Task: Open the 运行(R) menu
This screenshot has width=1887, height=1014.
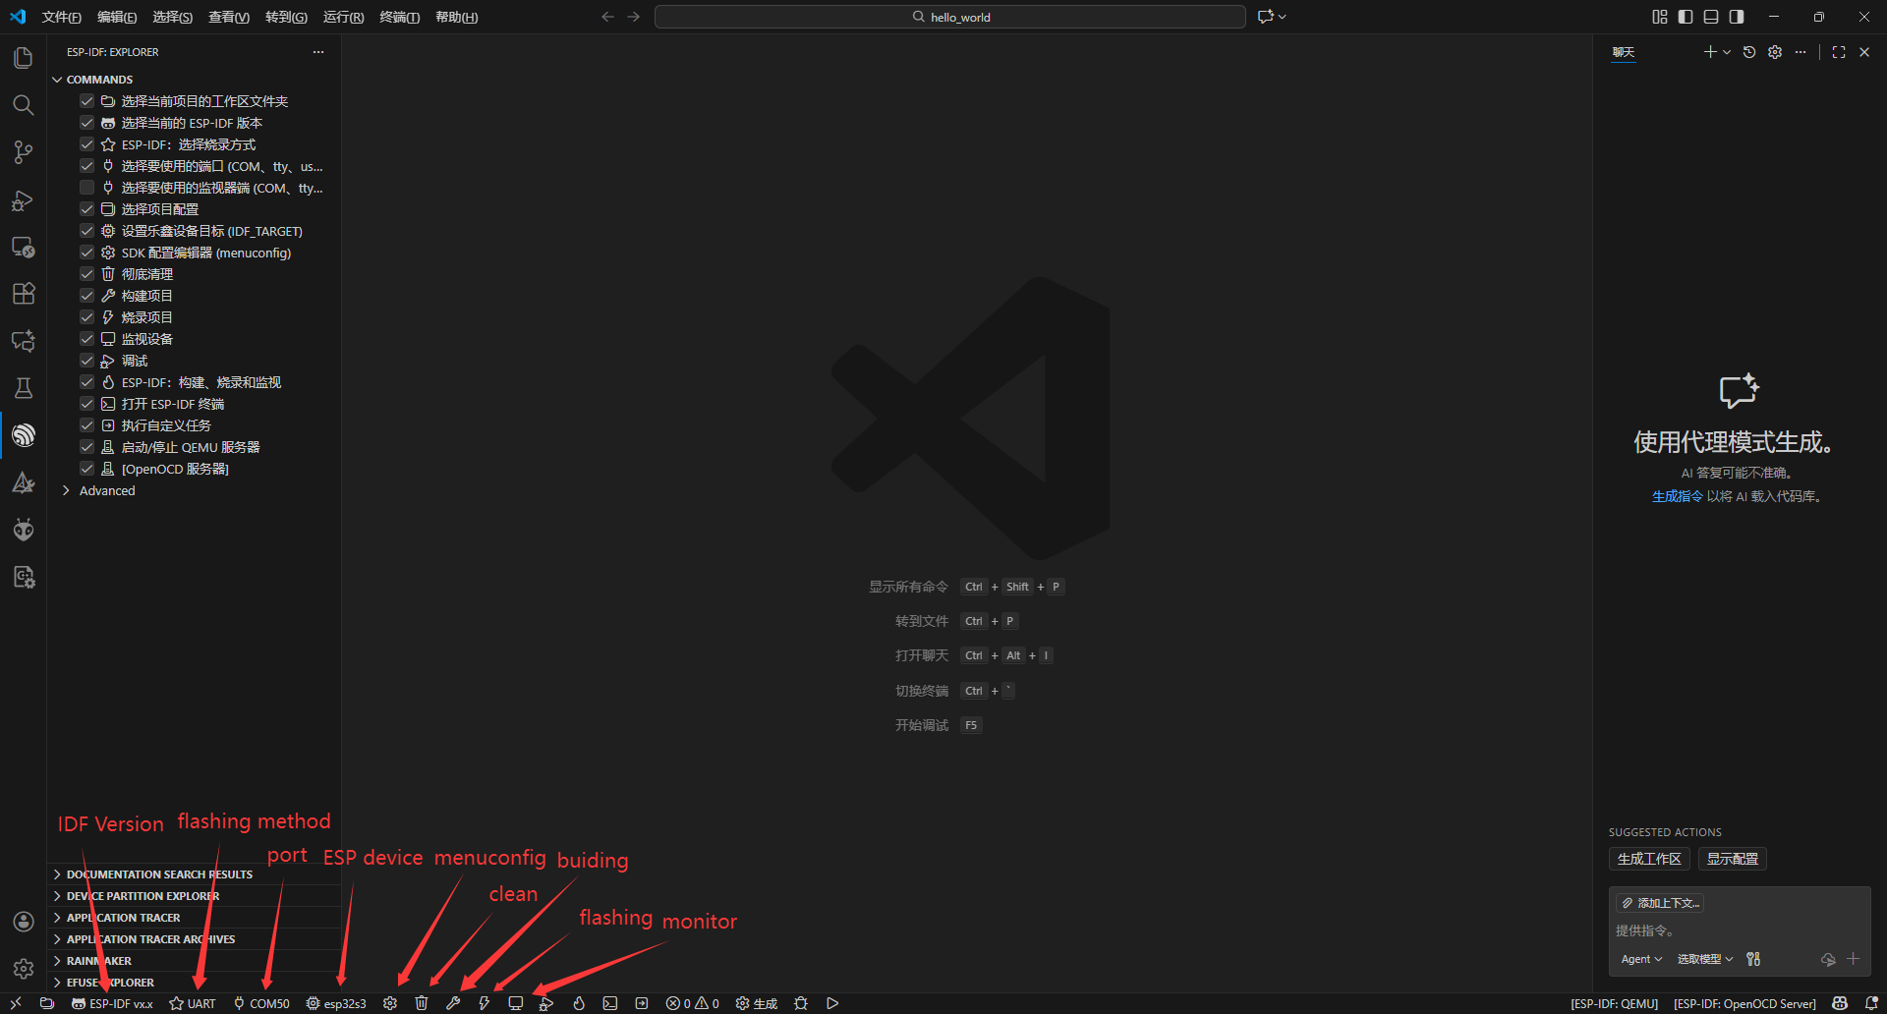Action: 343,17
